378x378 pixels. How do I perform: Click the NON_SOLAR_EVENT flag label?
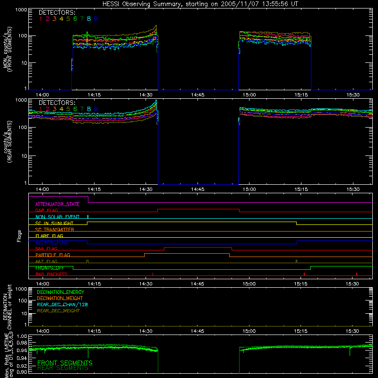(57, 217)
